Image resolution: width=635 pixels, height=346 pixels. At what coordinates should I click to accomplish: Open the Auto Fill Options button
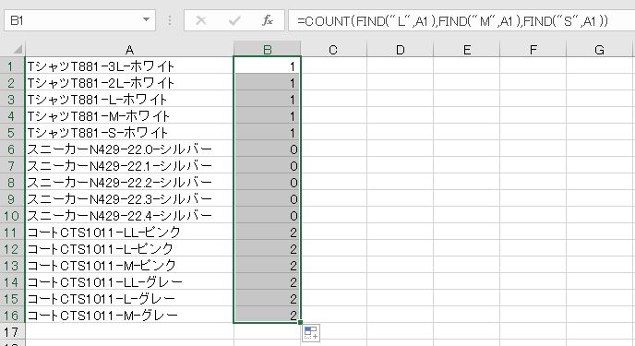tap(311, 333)
